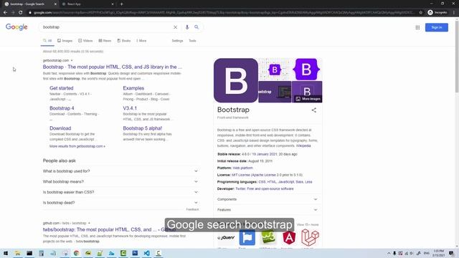Expand 'What bootstrap means?' question

[x=120, y=181]
